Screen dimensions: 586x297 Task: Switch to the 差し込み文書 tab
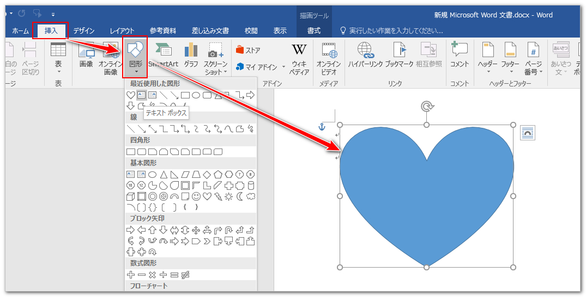pos(210,30)
